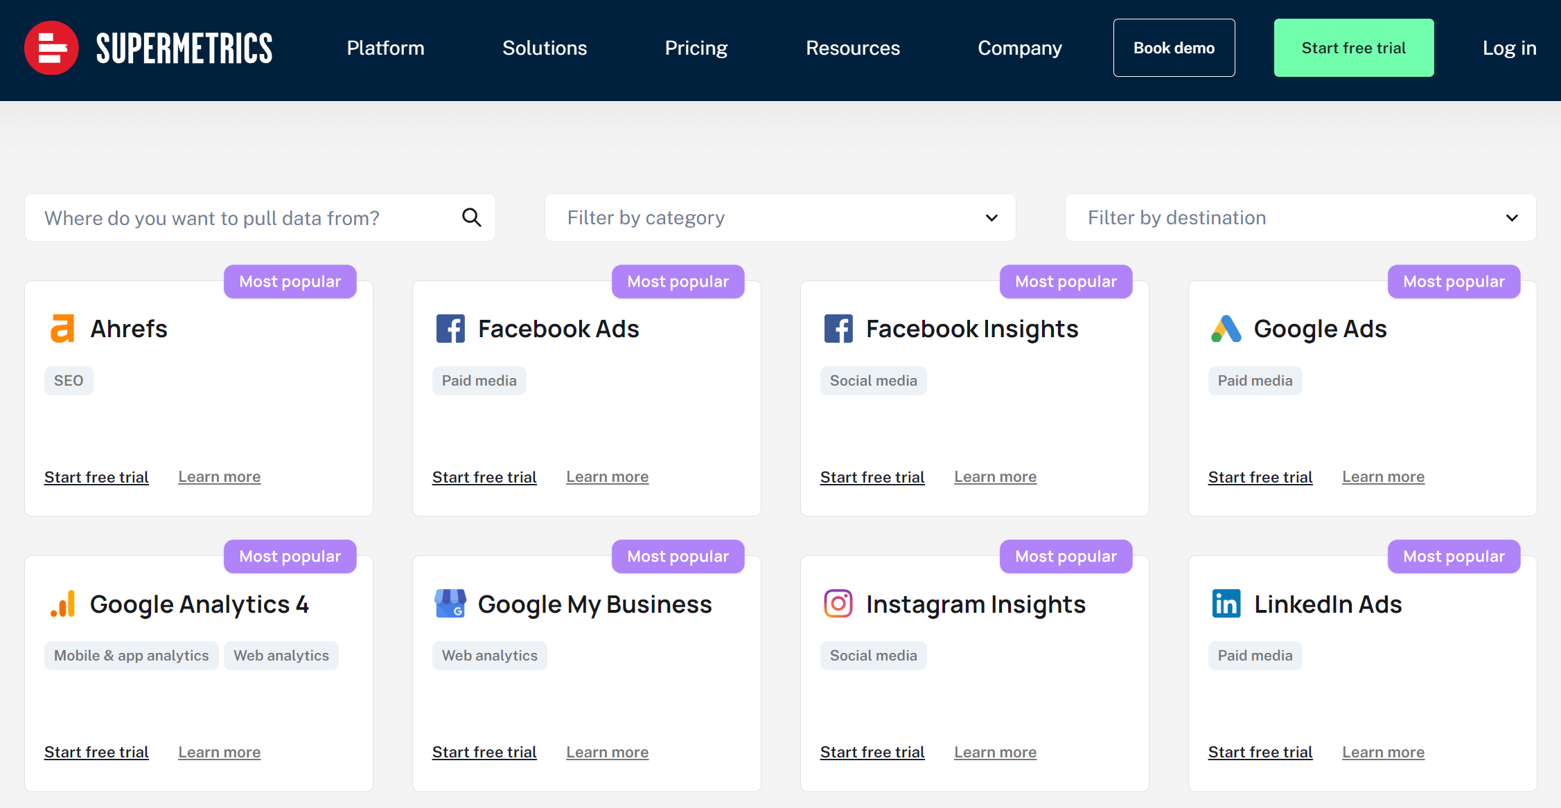Click the Google My Business connector icon
The image size is (1561, 808).
[x=448, y=603]
